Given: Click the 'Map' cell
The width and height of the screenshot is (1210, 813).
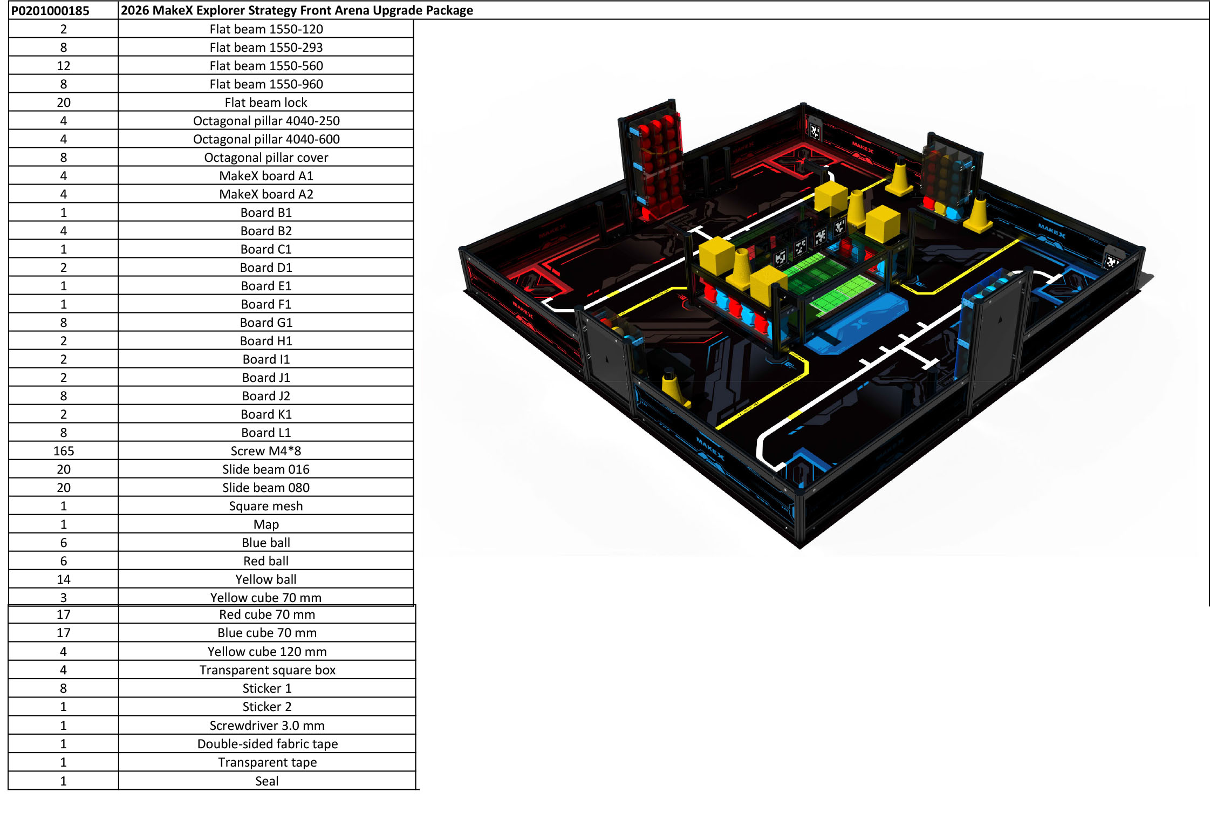Looking at the screenshot, I should (x=266, y=524).
